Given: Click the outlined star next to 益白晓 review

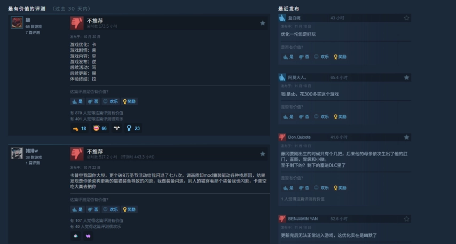Looking at the screenshot, I should 406,18.
